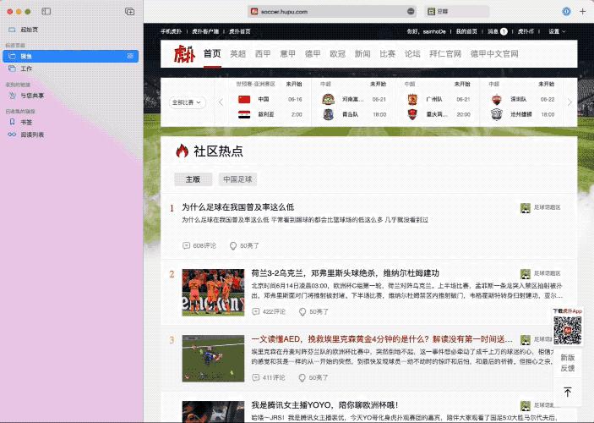The height and width of the screenshot is (423, 594).
Task: Click the new tab group icon
Action: 129,11
